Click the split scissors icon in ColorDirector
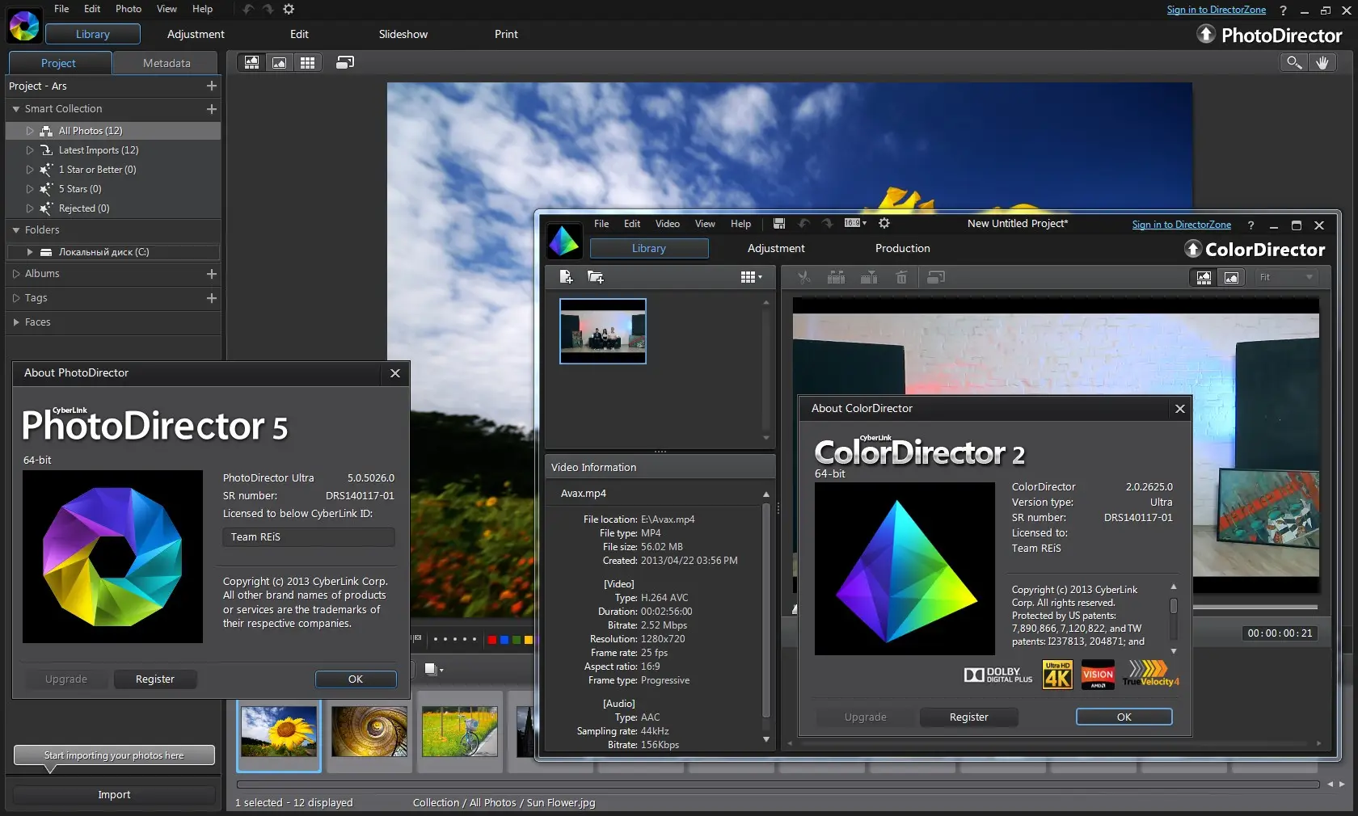This screenshot has height=816, width=1358. click(x=804, y=277)
